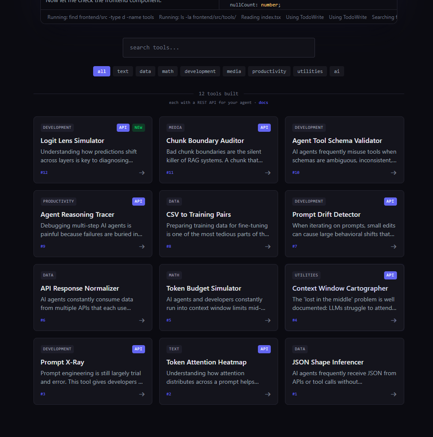
Task: Open Agent Reasoning Tracer via its arrow icon
Action: [142, 247]
